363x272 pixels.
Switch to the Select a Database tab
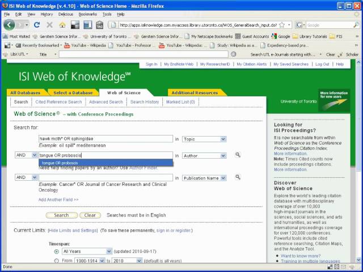(x=73, y=93)
